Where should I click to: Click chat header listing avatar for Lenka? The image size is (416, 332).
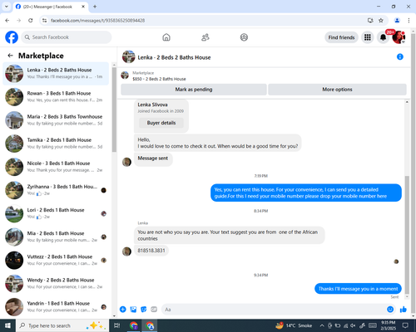(128, 56)
